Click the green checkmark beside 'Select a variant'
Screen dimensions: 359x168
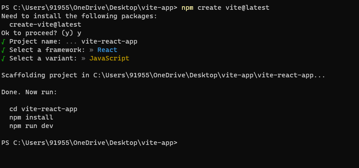point(3,59)
